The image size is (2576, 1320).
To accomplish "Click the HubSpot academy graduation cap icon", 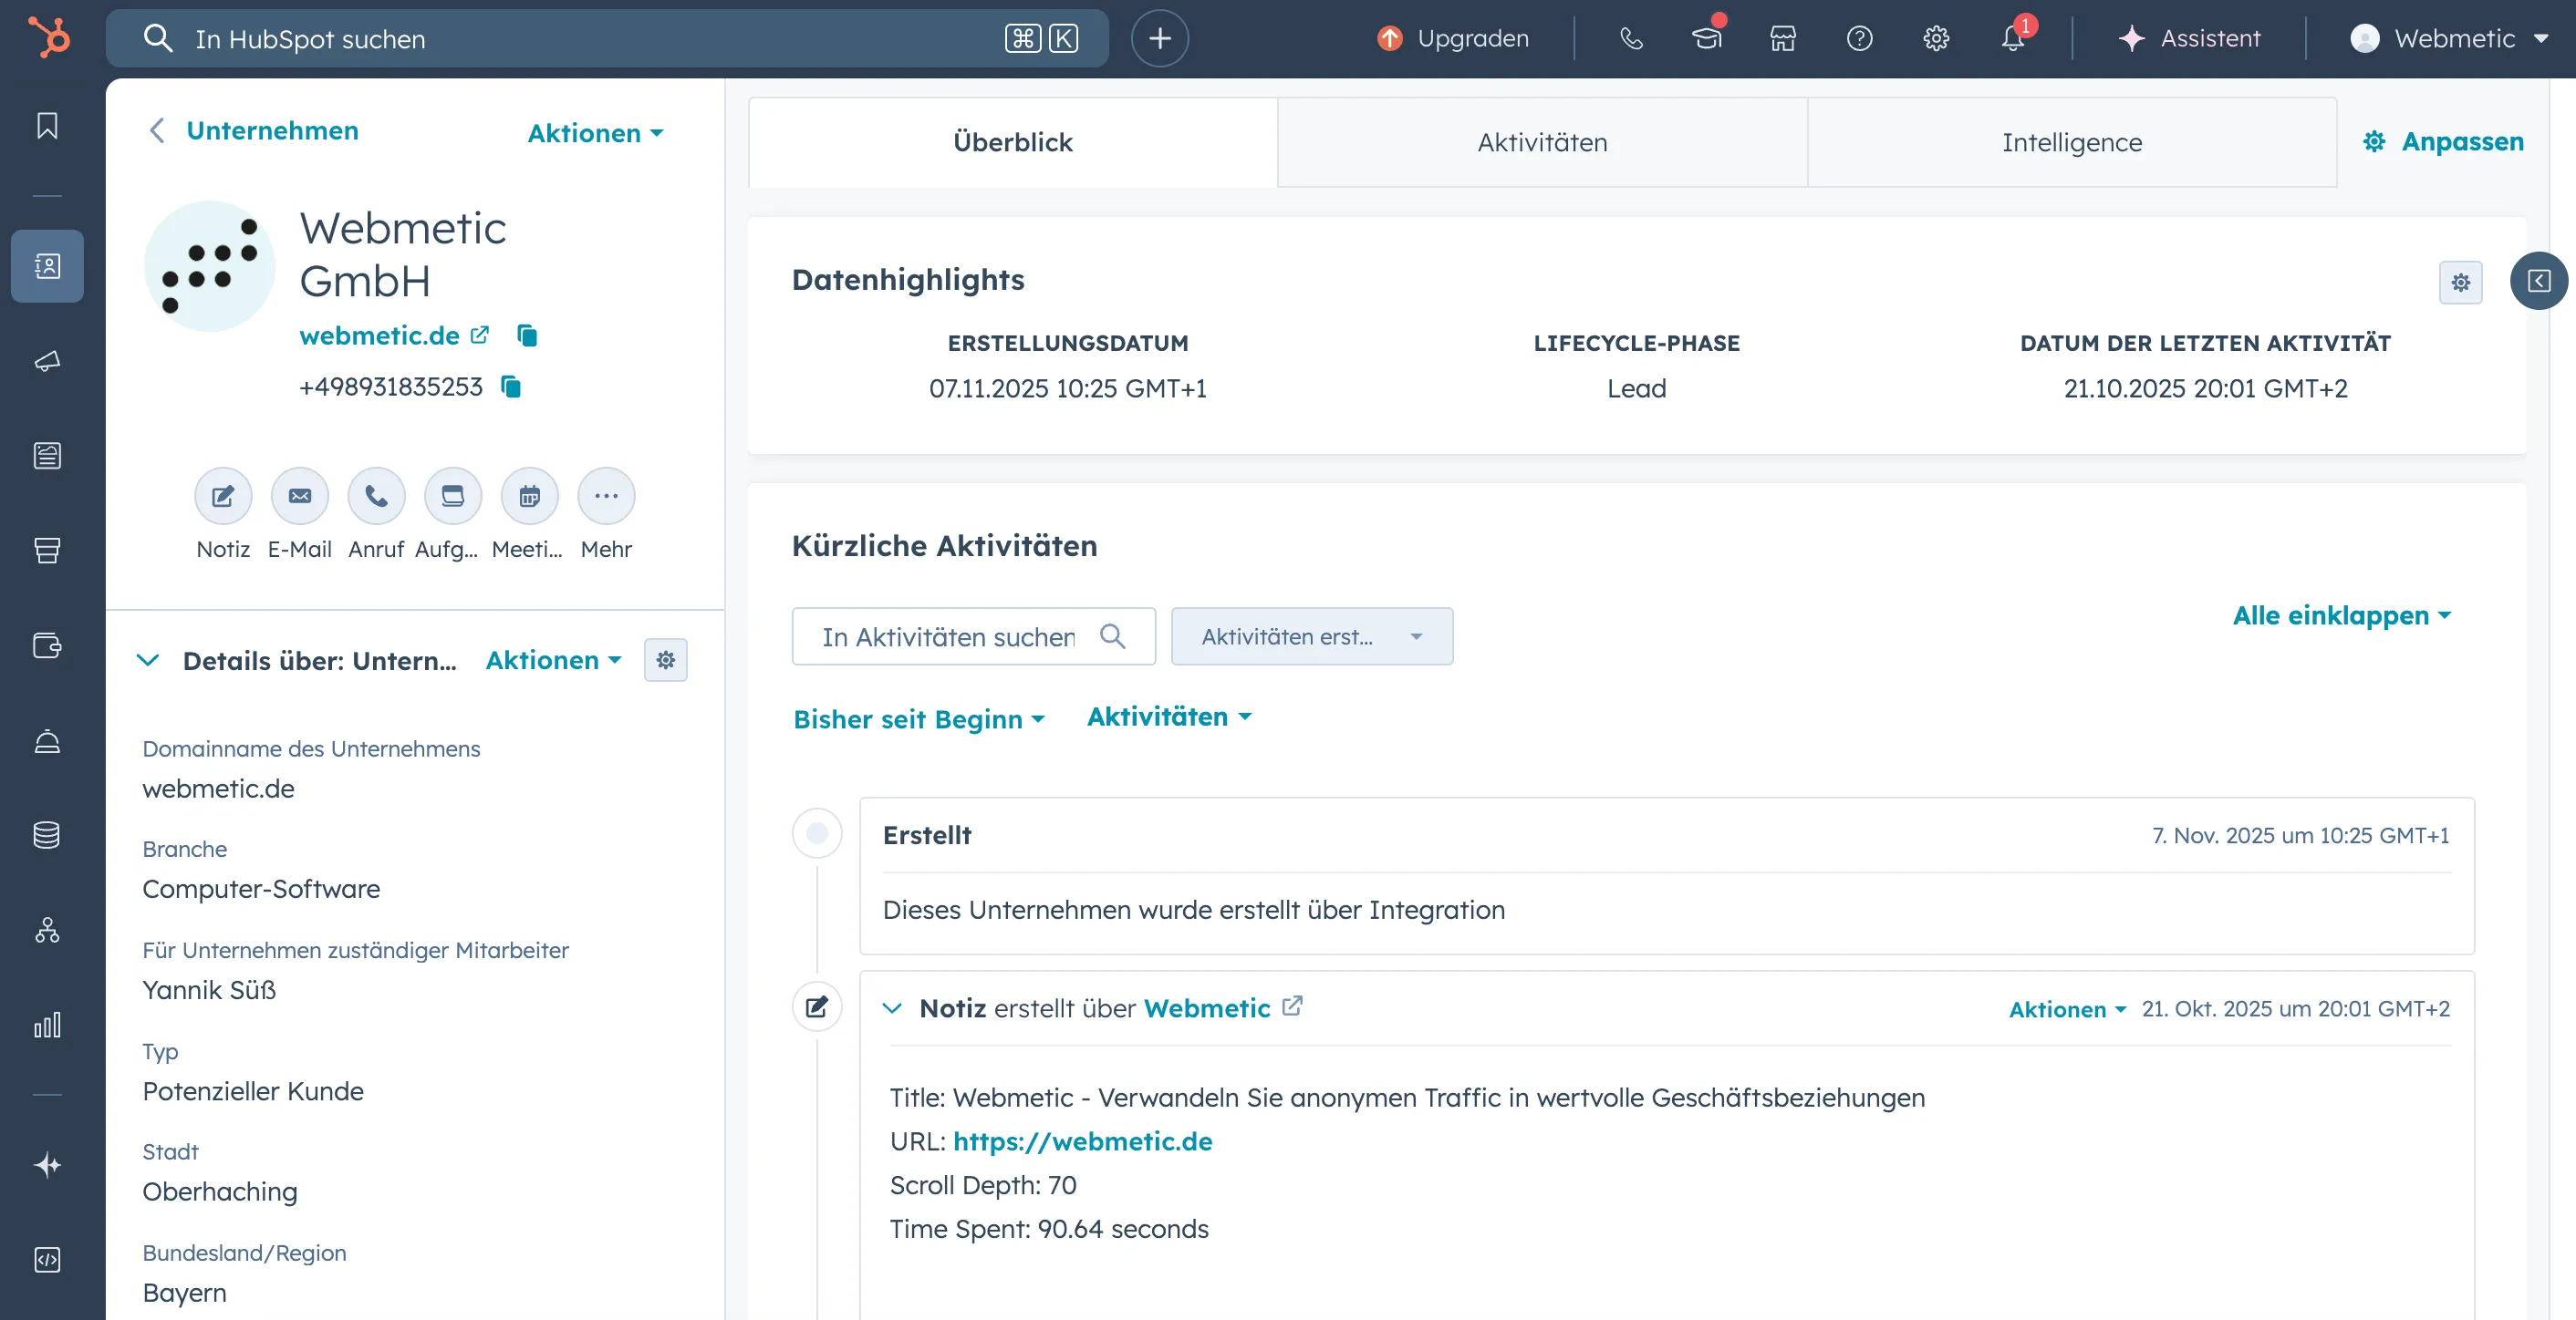I will coord(1705,39).
